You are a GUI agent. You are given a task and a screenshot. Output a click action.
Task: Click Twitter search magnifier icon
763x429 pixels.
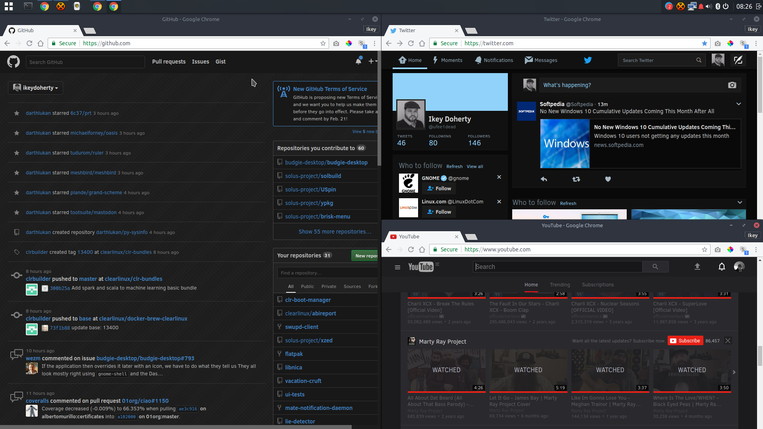pos(699,60)
